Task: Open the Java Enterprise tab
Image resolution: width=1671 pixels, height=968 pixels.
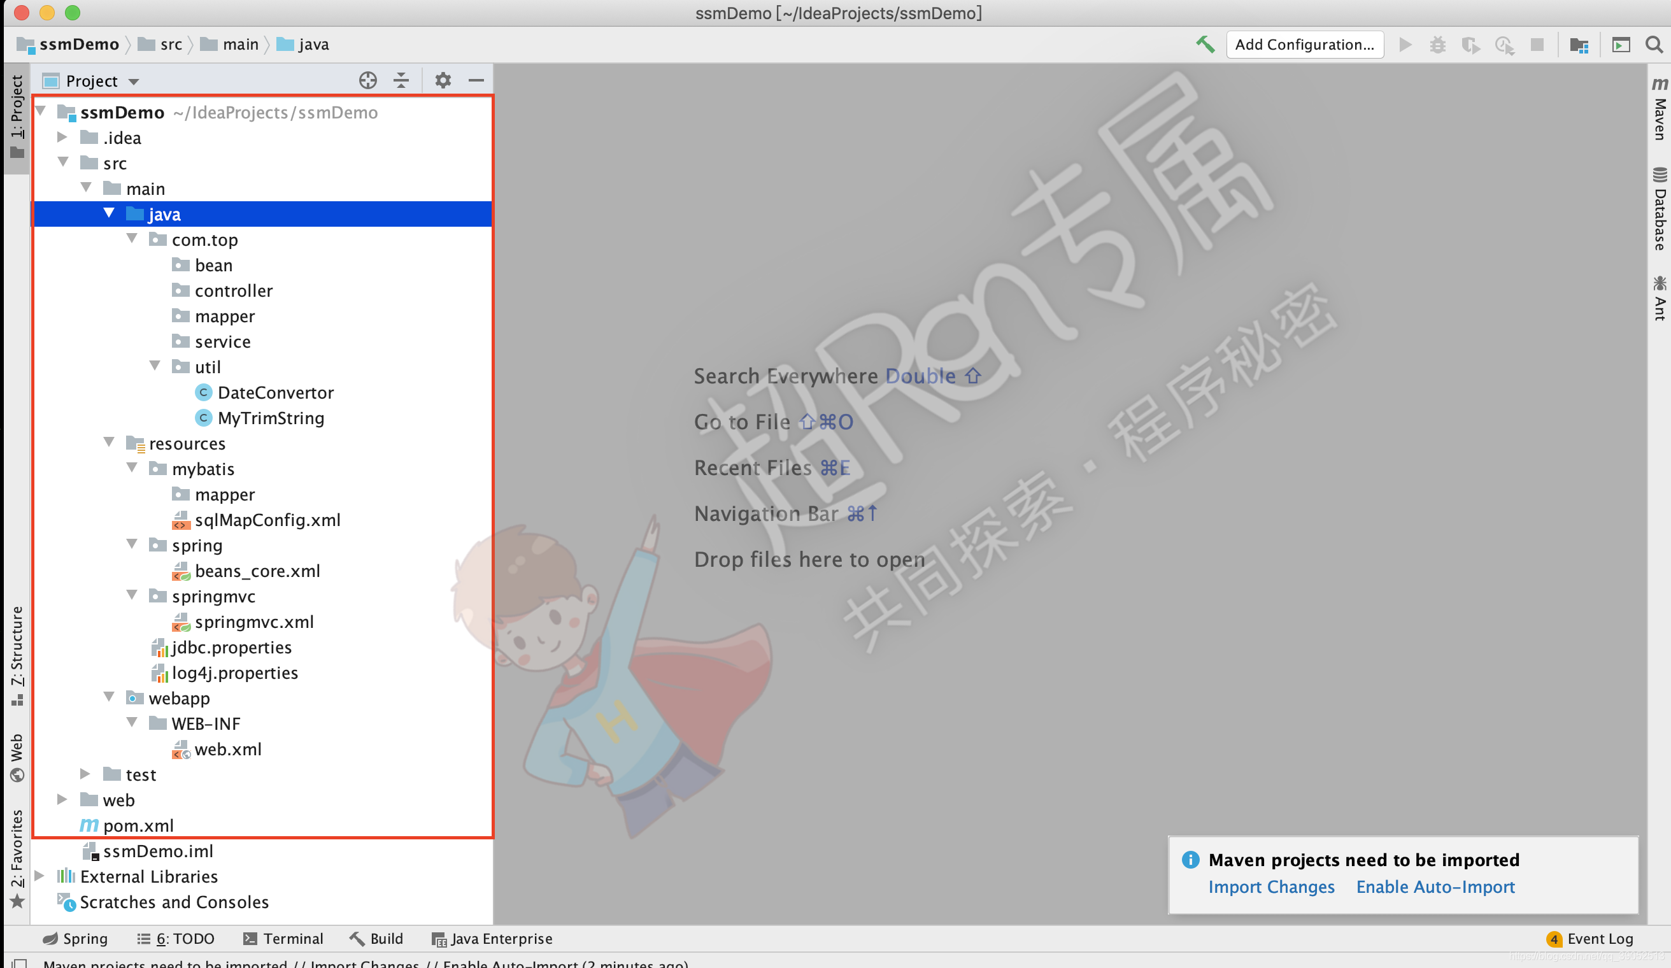Action: pos(492,939)
